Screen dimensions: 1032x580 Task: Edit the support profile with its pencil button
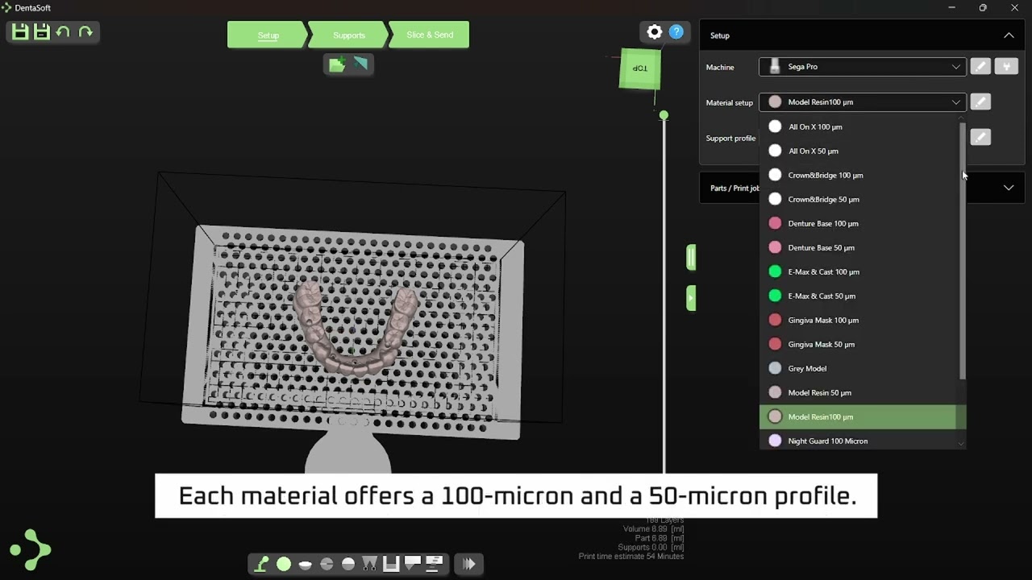[980, 138]
